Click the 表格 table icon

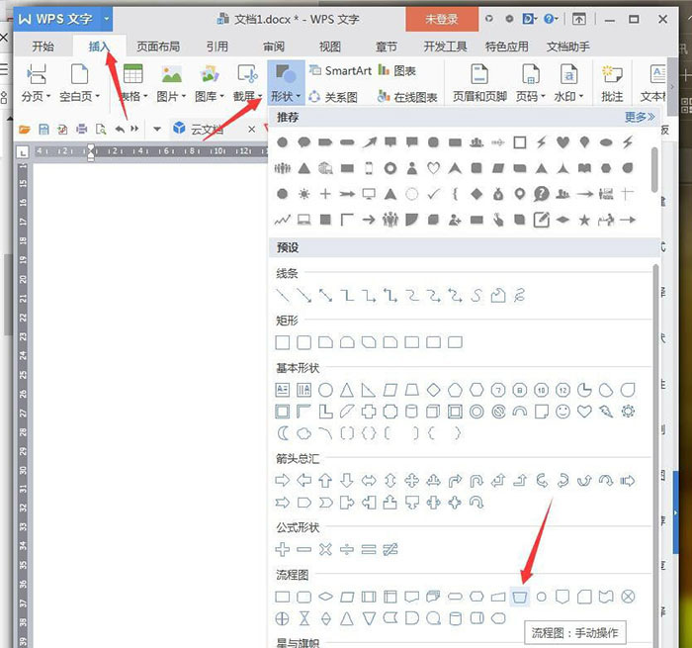tap(132, 74)
